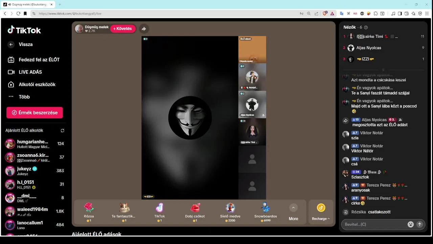Open jukeyz live creator
Image resolution: width=433 pixels, height=244 pixels.
[x=35, y=171]
